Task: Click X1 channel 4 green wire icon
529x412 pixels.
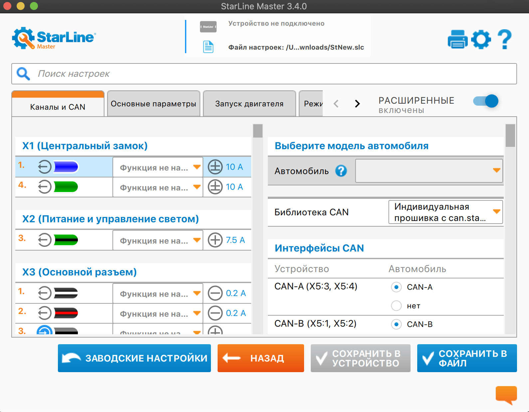Action: [66, 187]
